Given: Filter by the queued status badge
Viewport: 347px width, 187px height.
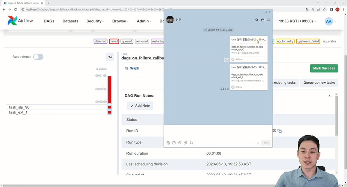Looking at the screenshot, I should tap(127, 41).
